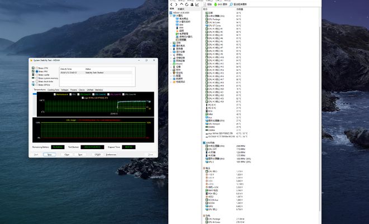The width and height of the screenshot is (369, 224).
Task: Toggle CPU Core #4 legend checkbox
Action: click(124, 94)
